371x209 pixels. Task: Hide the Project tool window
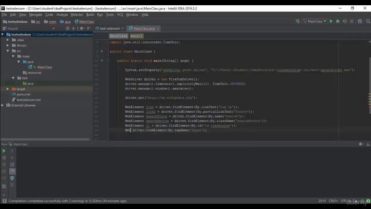click(89, 28)
